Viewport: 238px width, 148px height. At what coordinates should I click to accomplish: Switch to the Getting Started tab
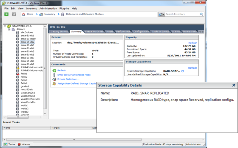(x=59, y=32)
